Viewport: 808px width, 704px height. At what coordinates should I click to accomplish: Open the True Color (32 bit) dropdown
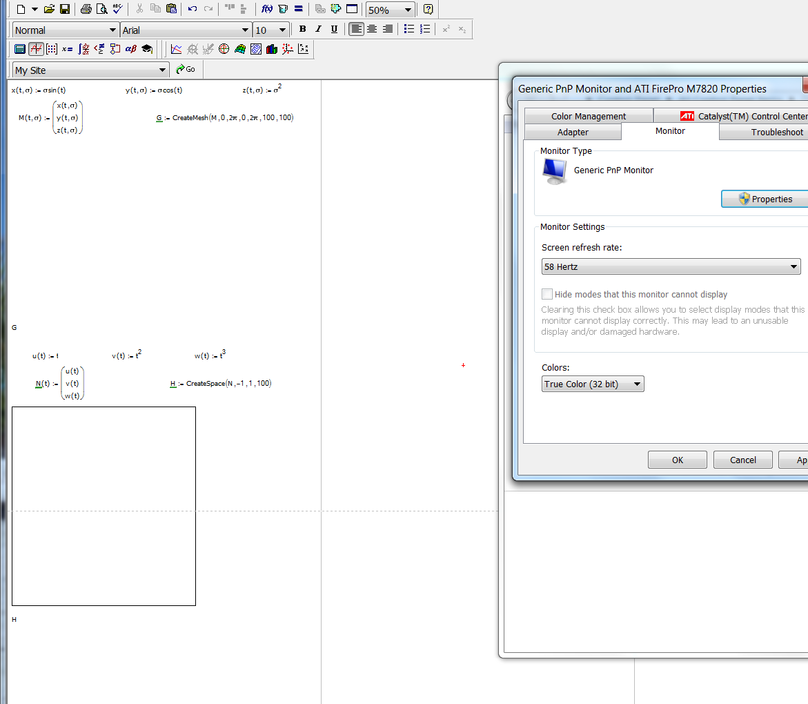tap(593, 384)
